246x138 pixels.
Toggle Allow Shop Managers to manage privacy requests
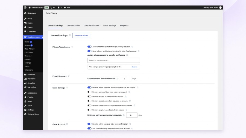click(89, 47)
